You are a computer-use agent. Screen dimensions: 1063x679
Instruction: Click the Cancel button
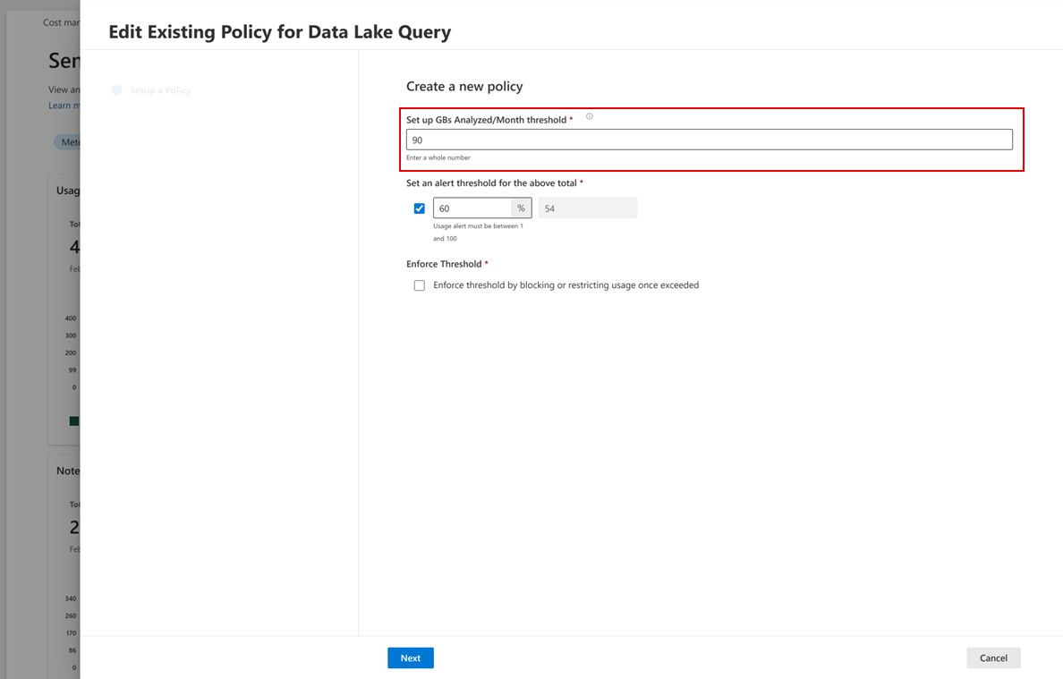coord(993,658)
